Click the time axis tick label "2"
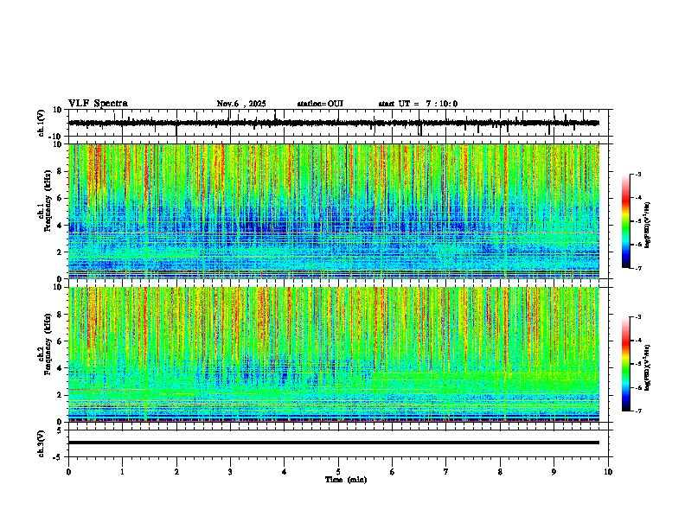 coord(176,472)
